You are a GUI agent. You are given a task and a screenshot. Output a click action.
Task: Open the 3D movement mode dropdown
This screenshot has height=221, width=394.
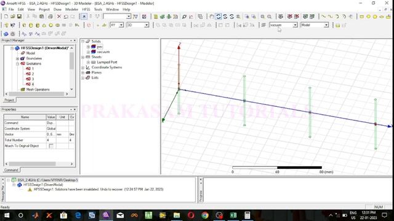pyautogui.click(x=147, y=25)
